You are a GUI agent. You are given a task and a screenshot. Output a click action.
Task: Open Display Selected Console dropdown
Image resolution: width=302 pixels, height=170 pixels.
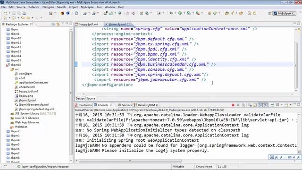[282, 105]
